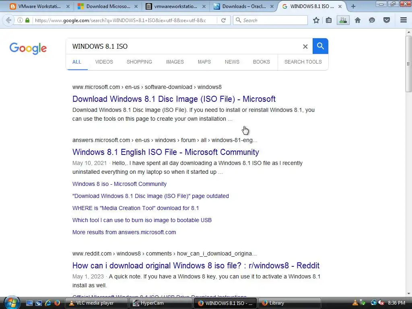Viewport: 412px width, 309px height.
Task: Click the green padlock security icon
Action: (27, 20)
